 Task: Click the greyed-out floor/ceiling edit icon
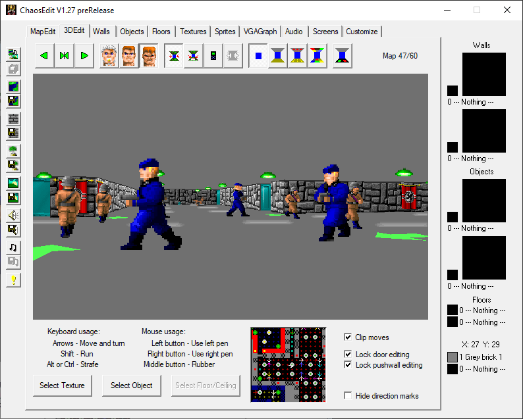233,56
